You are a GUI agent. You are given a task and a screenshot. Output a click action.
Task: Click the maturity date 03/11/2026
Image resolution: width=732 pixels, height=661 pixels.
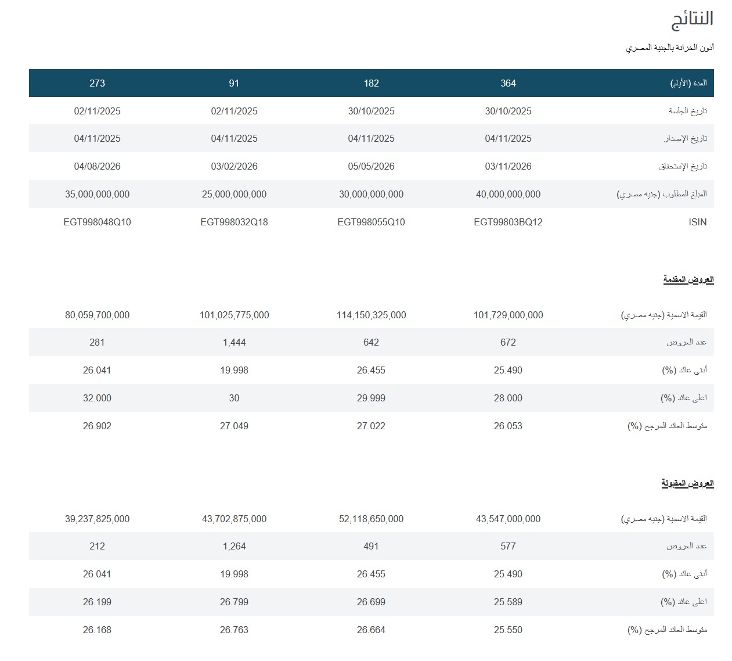pyautogui.click(x=508, y=166)
